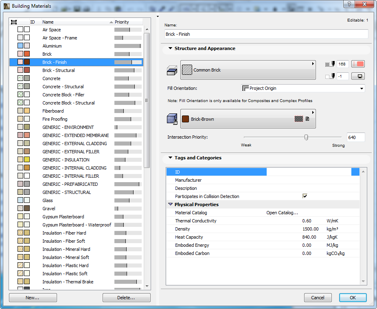Viewport: 377px width, 309px height.
Task: Collapse the Structure and Appearance section
Action: 171,48
